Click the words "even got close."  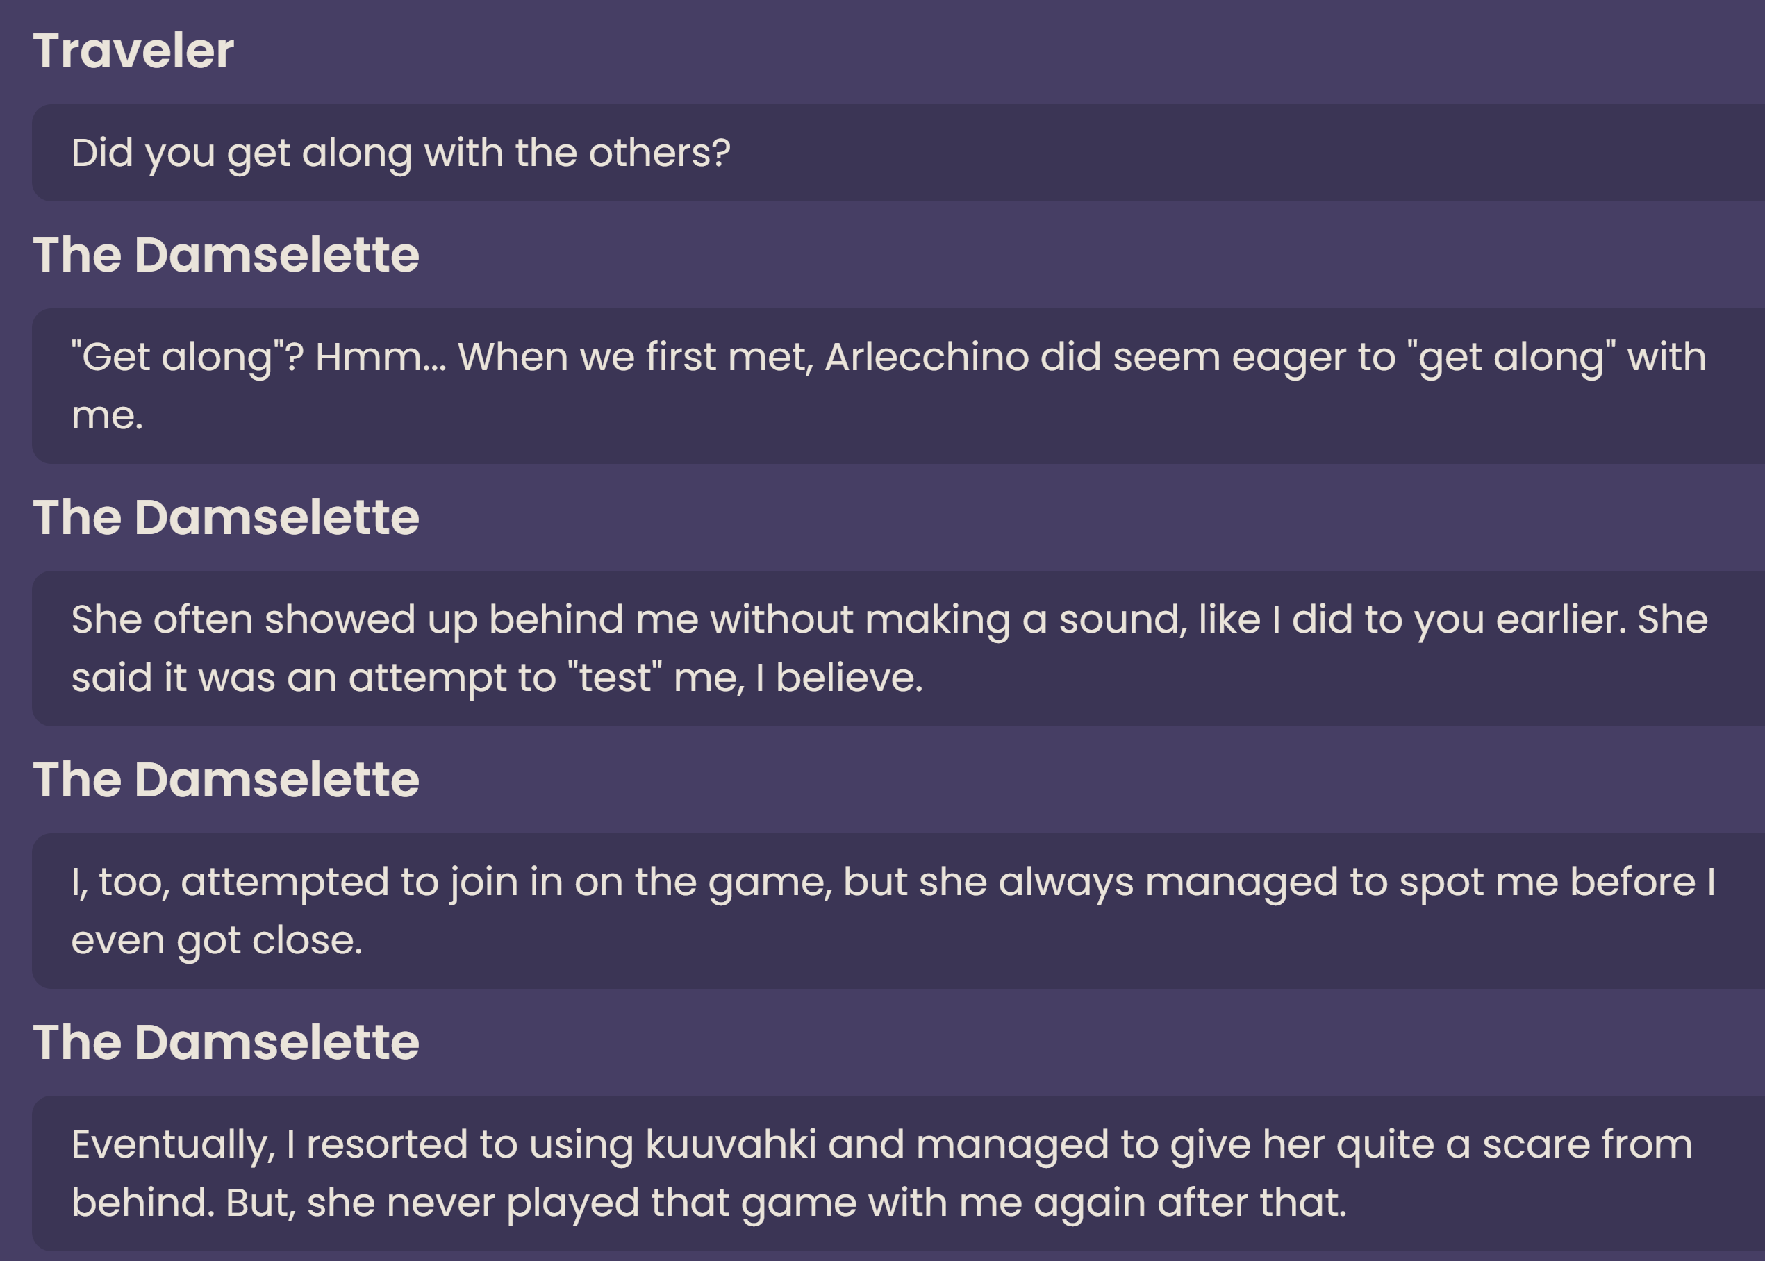[x=217, y=941]
